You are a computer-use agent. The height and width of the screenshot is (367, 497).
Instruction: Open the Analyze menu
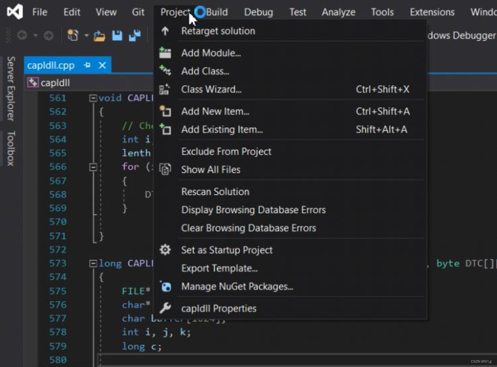pos(338,12)
